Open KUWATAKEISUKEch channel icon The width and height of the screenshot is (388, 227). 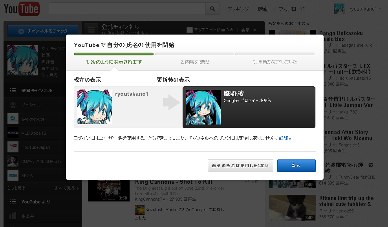[x=13, y=161]
